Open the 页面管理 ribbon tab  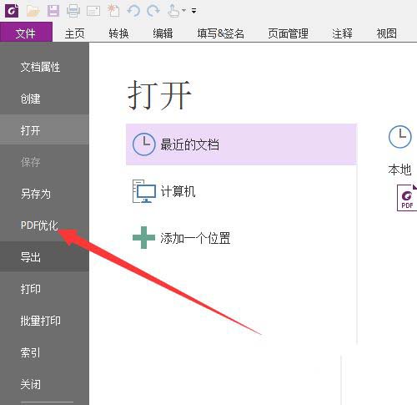coord(288,33)
